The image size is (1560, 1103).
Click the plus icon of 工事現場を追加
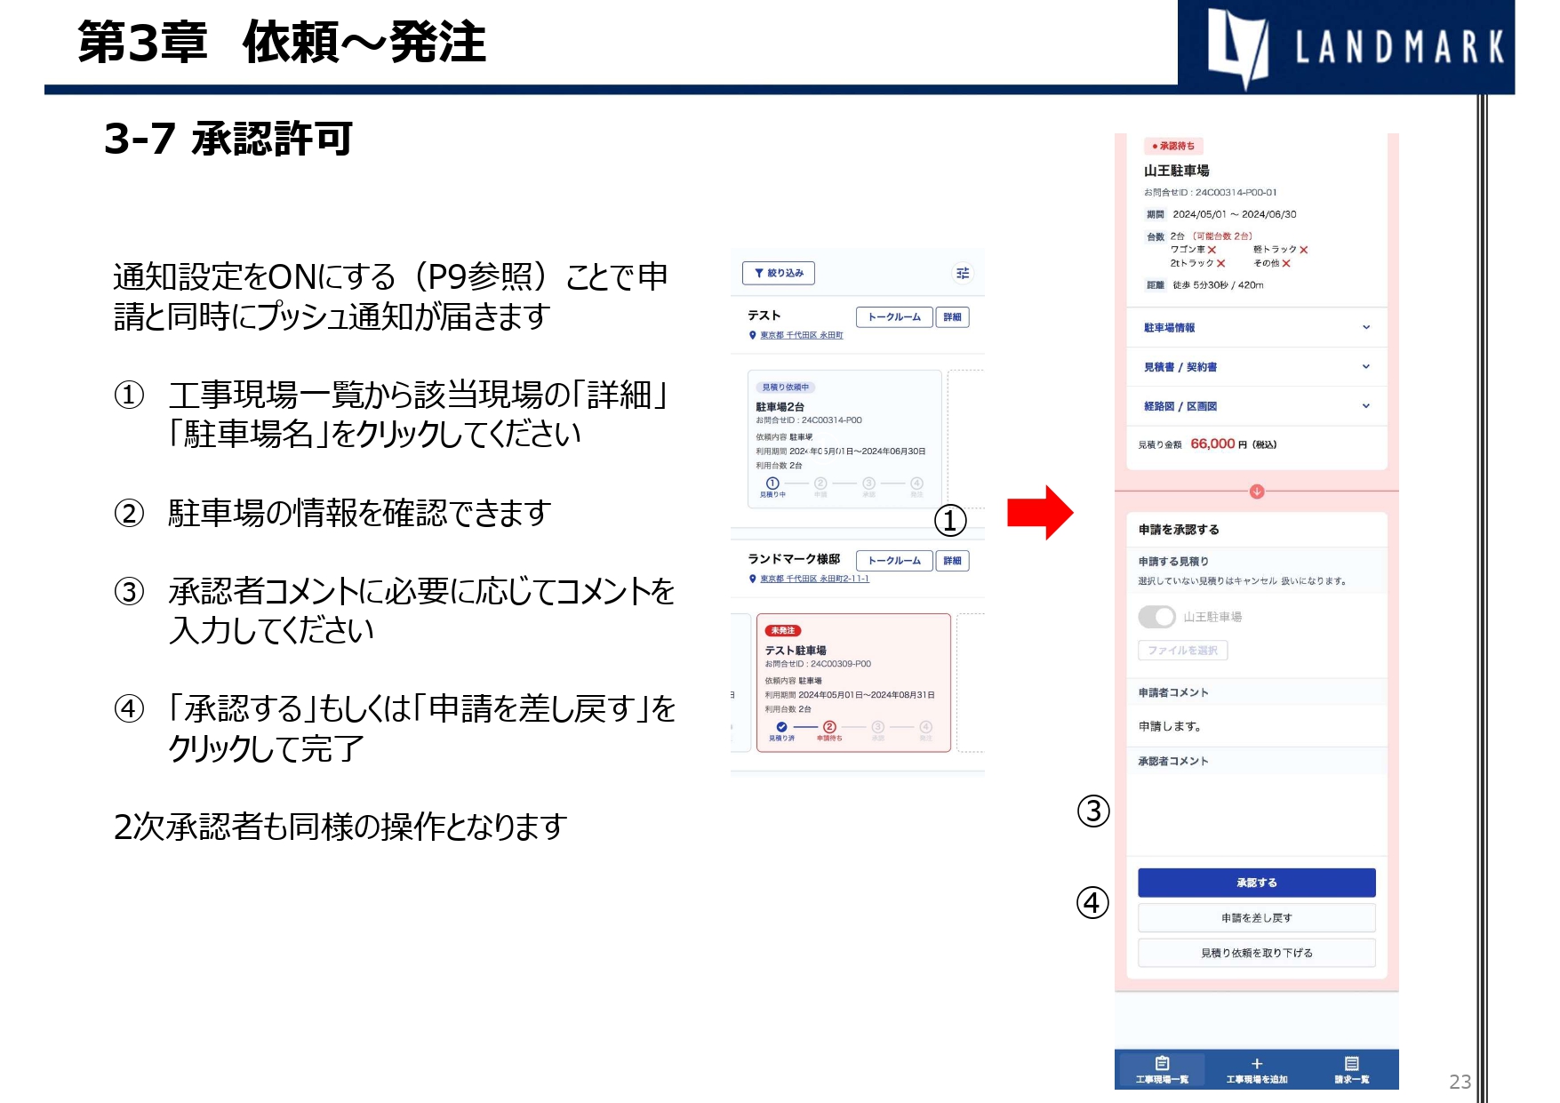[x=1257, y=1063]
